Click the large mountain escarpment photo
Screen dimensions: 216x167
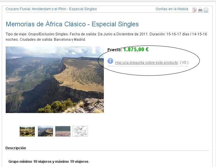(x=55, y=80)
